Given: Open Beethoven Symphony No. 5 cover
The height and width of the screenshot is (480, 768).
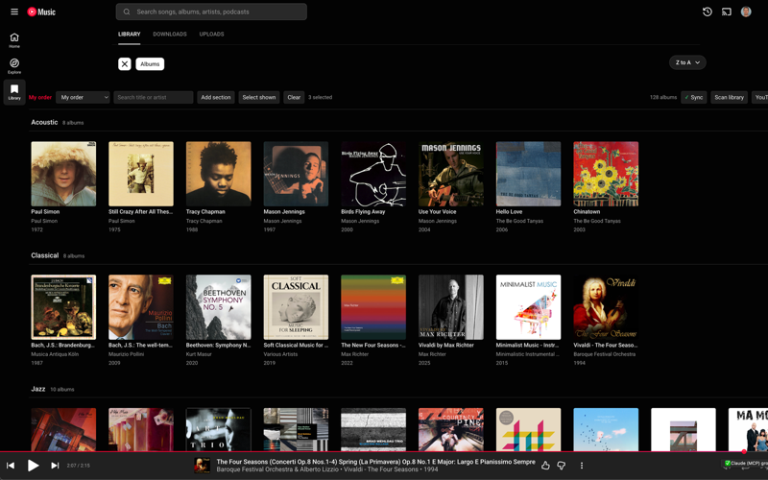Looking at the screenshot, I should click(219, 307).
